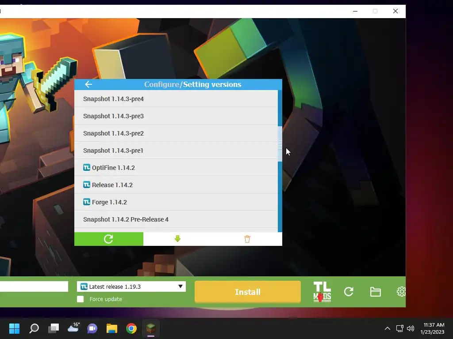
Task: Show hidden system tray icons
Action: (388, 328)
